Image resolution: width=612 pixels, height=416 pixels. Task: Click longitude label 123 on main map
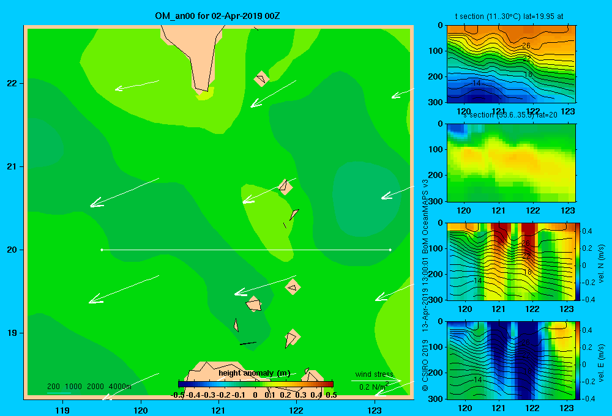coord(375,410)
